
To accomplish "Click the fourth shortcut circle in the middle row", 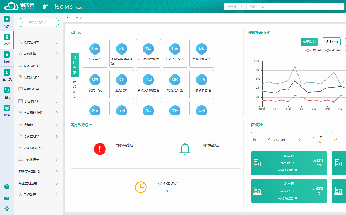I will pyautogui.click(x=175, y=80).
